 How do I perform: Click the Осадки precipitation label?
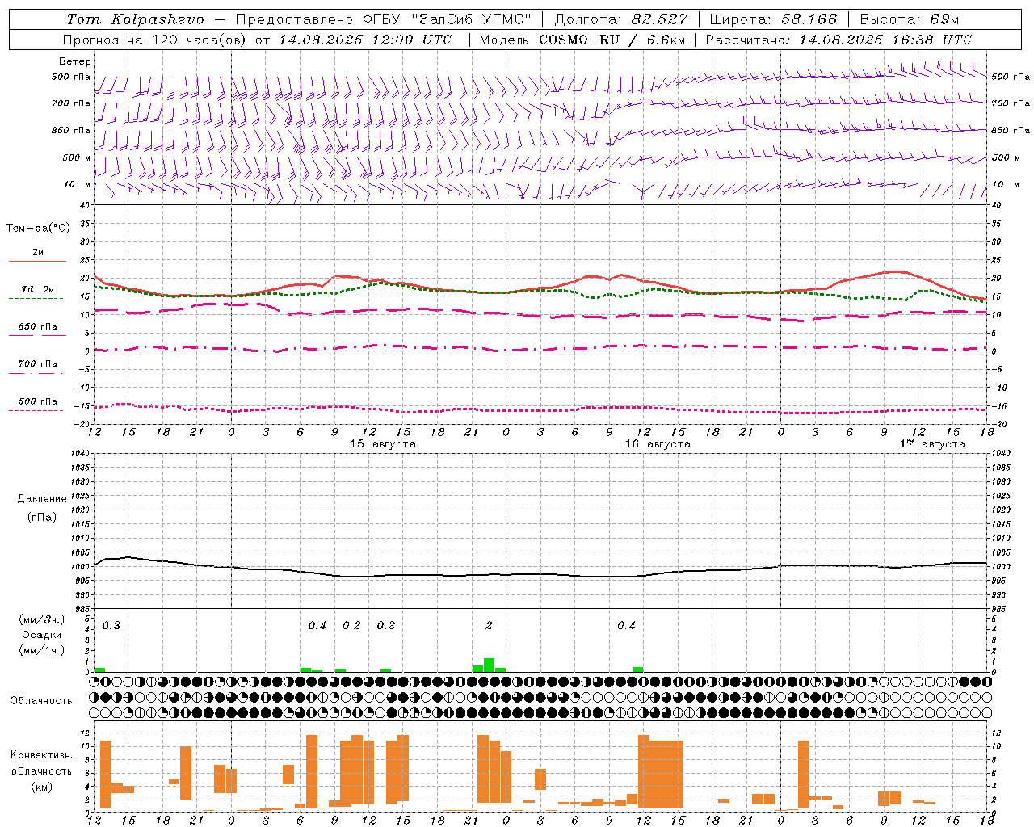41,635
